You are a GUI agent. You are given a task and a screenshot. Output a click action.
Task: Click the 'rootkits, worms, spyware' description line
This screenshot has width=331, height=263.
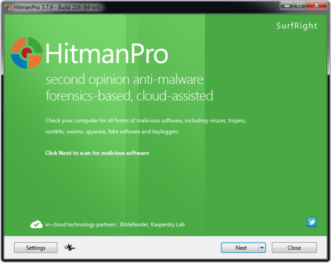112,131
